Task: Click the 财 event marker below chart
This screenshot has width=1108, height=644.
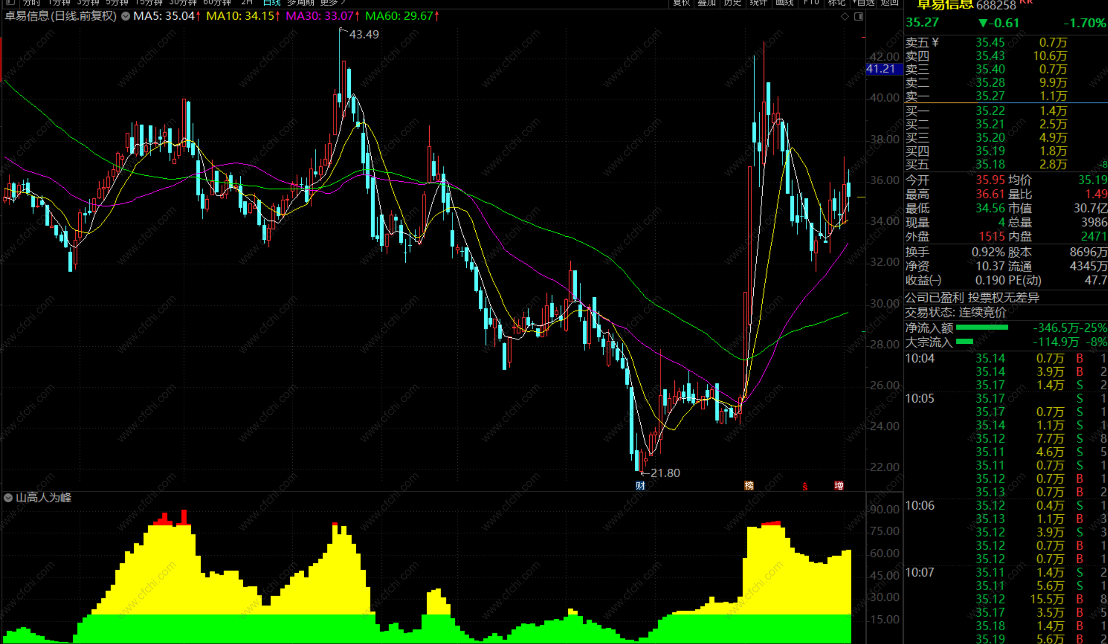Action: tap(640, 485)
